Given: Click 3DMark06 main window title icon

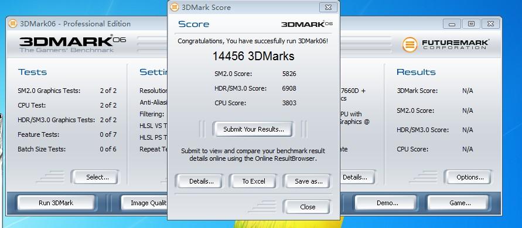Looking at the screenshot, I should 13,23.
